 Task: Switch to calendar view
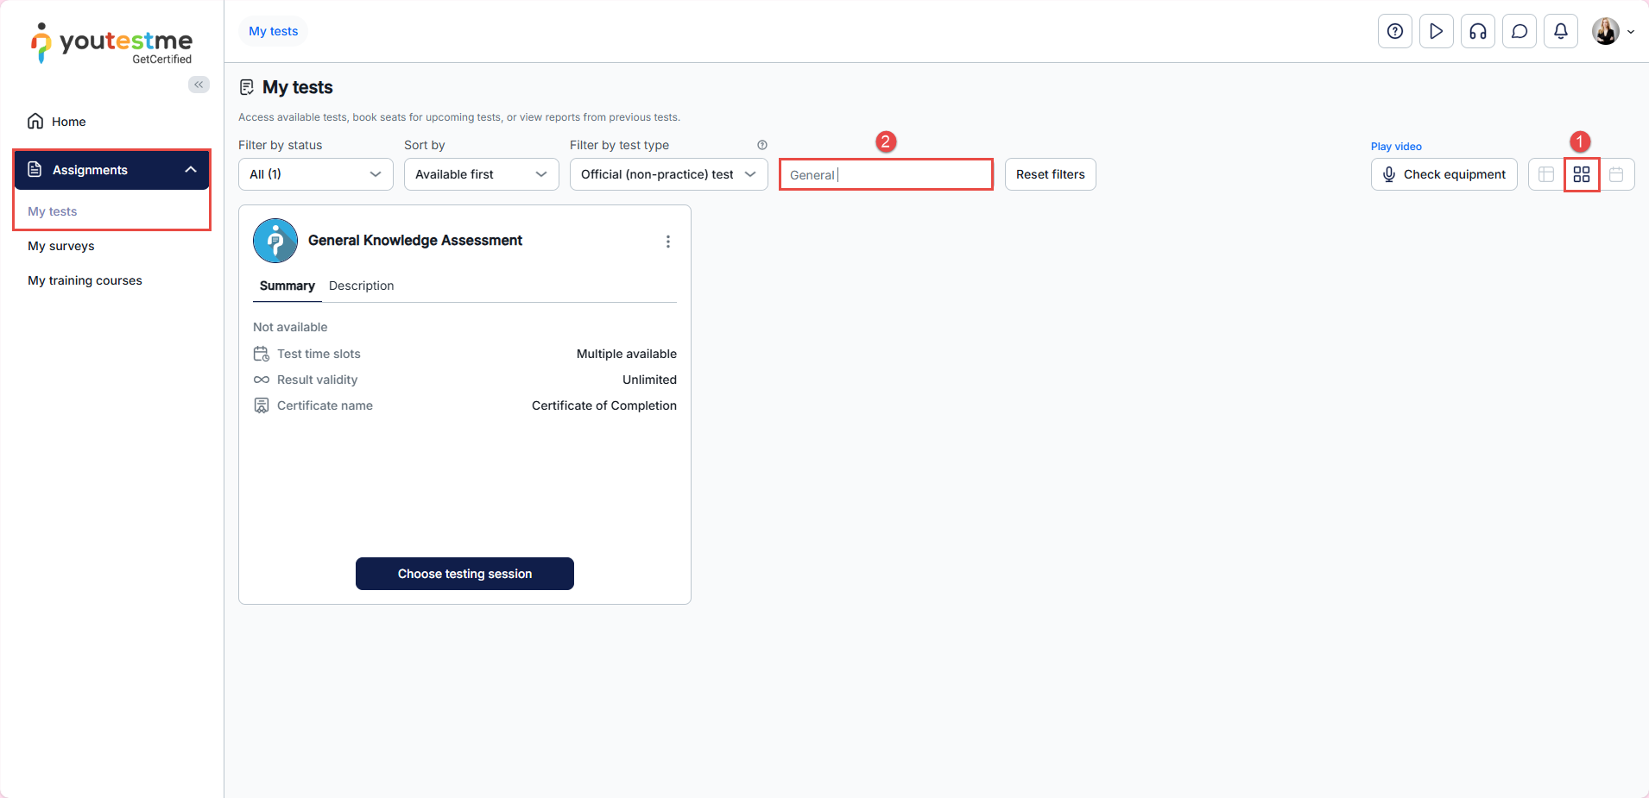pyautogui.click(x=1616, y=174)
